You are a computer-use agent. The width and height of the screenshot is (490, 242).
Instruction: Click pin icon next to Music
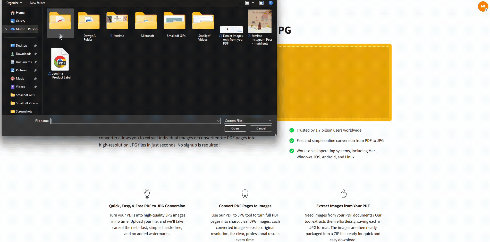click(x=36, y=79)
